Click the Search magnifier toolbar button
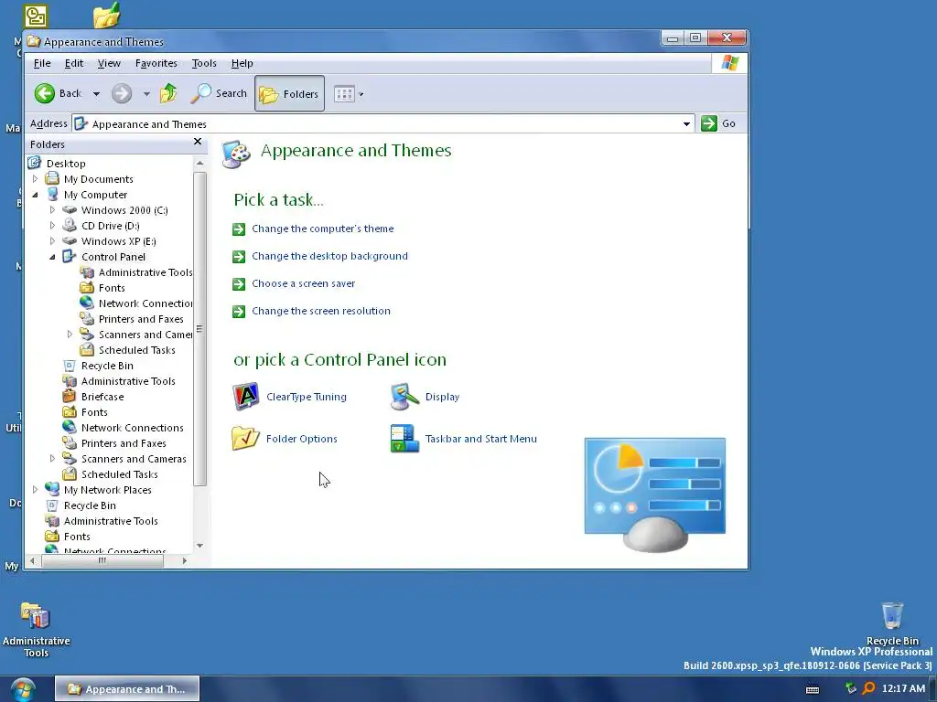Screen dimensions: 937x702 coord(218,93)
